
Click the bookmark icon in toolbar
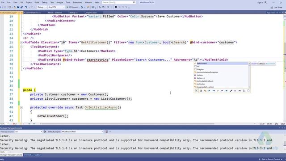click(x=116, y=7)
